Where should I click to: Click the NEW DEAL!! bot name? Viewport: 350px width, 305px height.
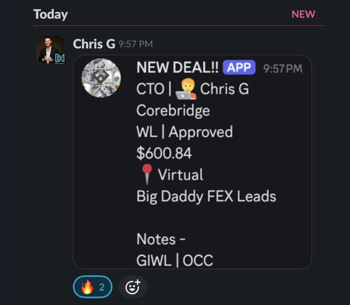pos(178,67)
